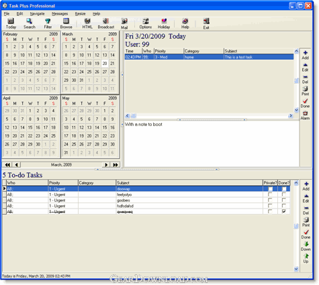Move task Down with green arrow
319x285 pixels.
tap(306, 246)
